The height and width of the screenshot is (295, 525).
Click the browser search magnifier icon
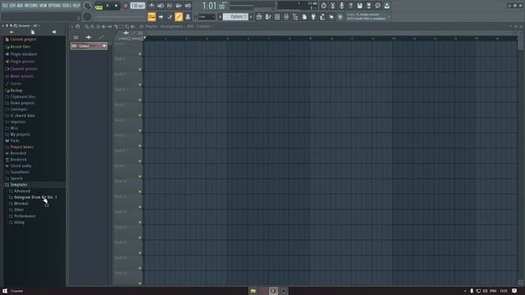click(16, 25)
